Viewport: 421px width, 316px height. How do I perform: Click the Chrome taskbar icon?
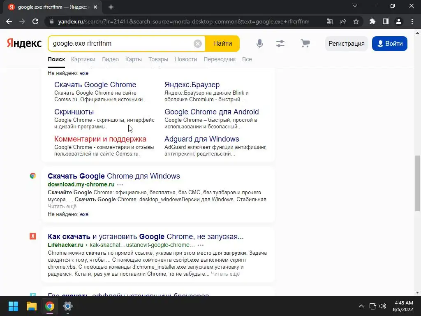click(x=50, y=306)
